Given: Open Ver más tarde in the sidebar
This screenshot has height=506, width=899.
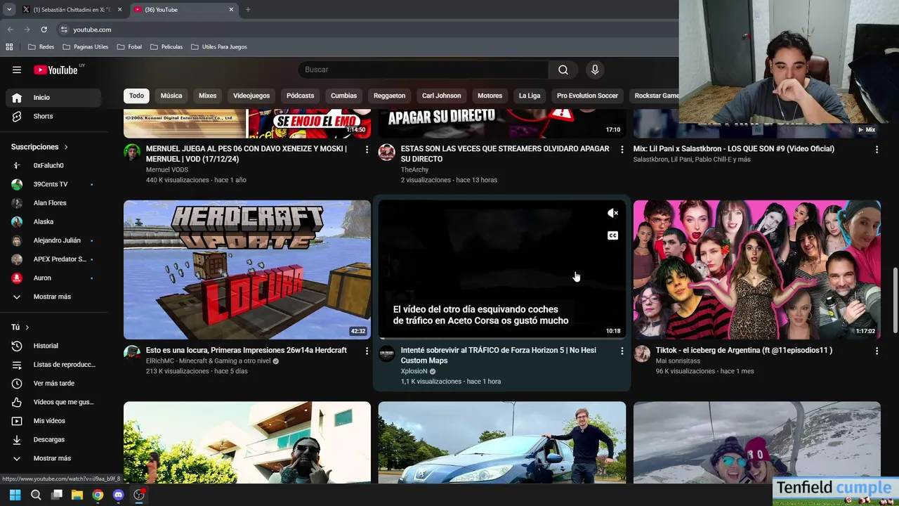Looking at the screenshot, I should point(53,383).
